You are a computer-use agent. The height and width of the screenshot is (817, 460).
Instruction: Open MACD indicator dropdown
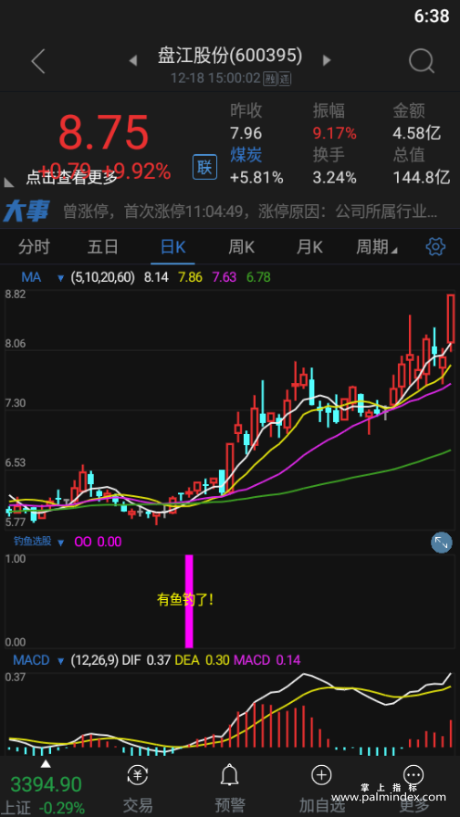click(60, 661)
